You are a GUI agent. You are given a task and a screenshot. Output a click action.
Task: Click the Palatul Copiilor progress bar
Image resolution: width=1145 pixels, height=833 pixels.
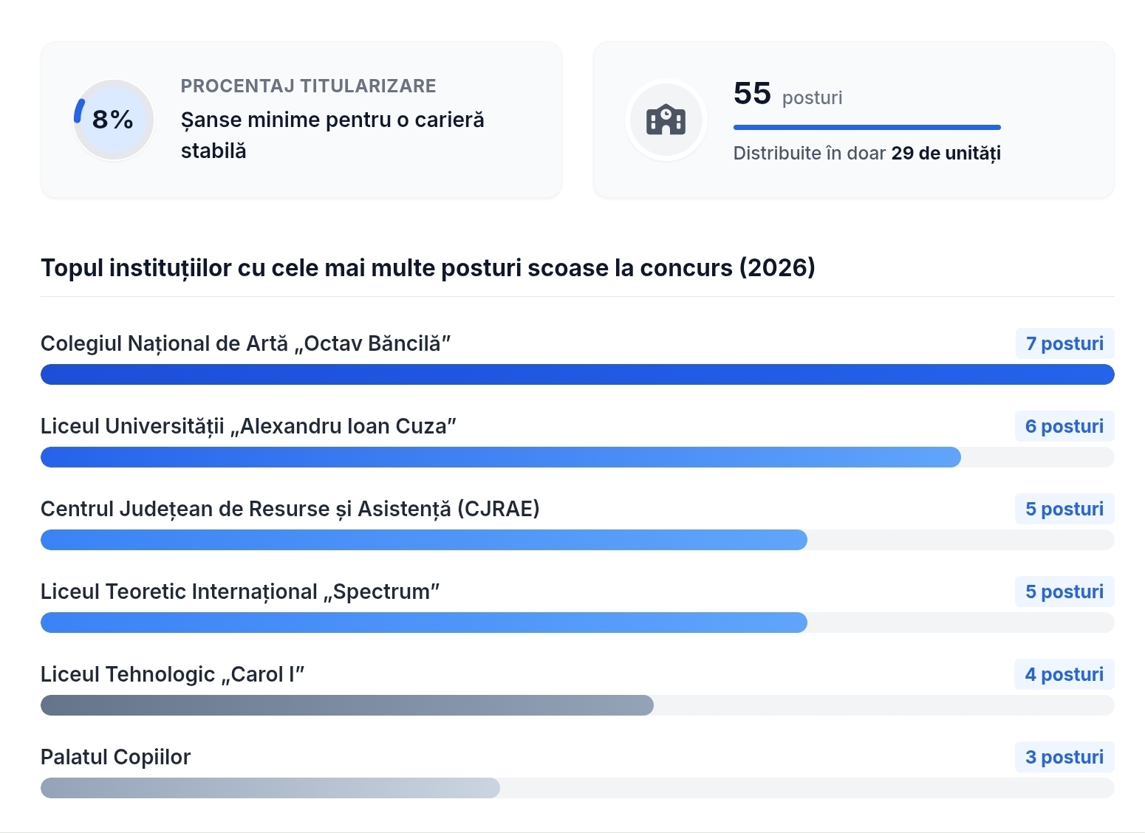coord(578,788)
